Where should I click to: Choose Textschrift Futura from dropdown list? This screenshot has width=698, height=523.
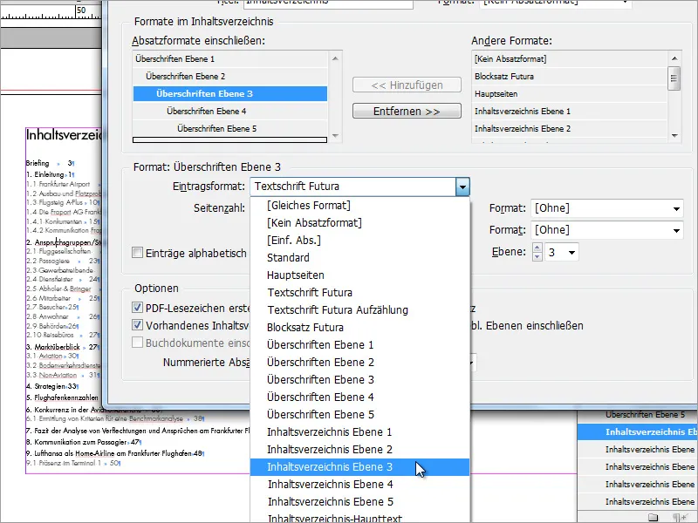(359, 293)
